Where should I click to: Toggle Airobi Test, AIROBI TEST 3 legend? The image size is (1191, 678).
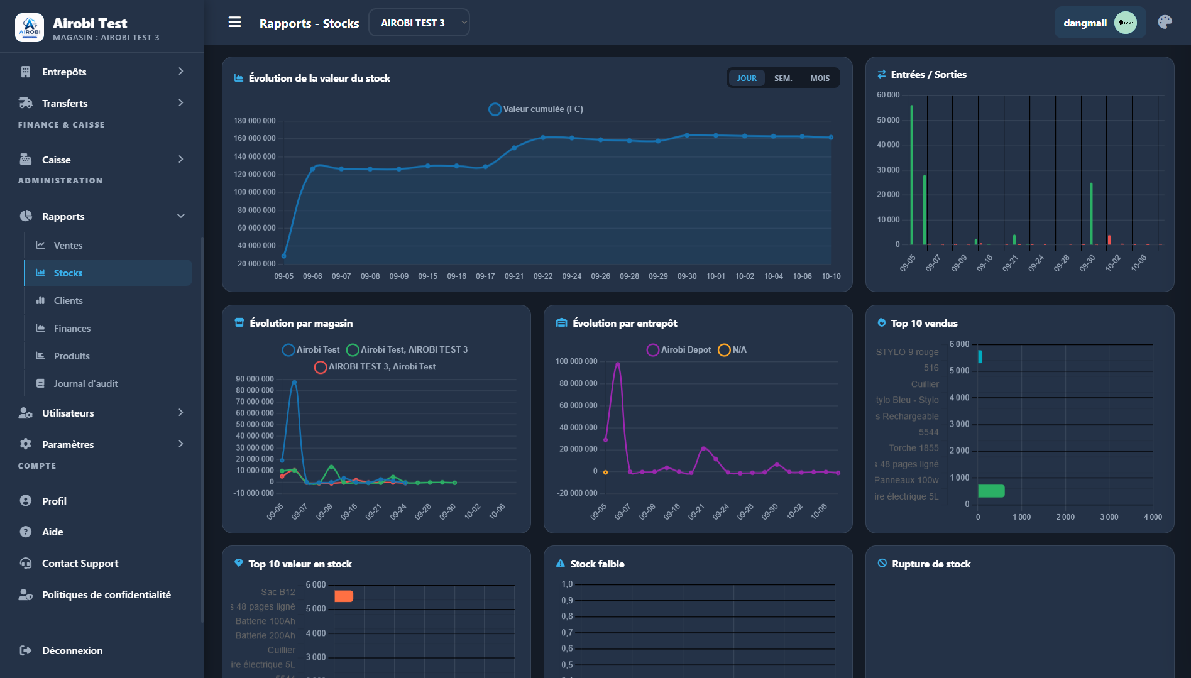tap(407, 349)
